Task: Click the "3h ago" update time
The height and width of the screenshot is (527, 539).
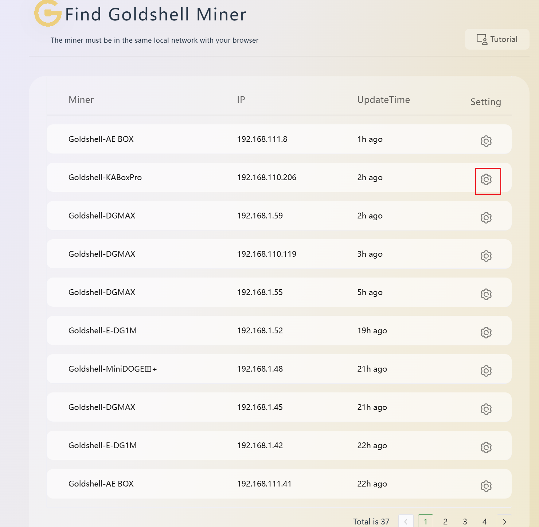Action: pos(370,254)
